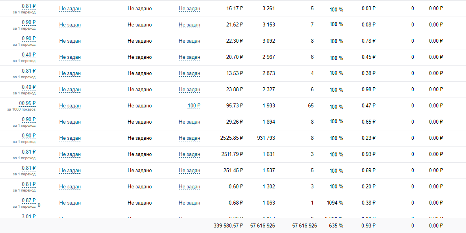Select the 3 261 value
The height and width of the screenshot is (233, 466).
pyautogui.click(x=268, y=8)
